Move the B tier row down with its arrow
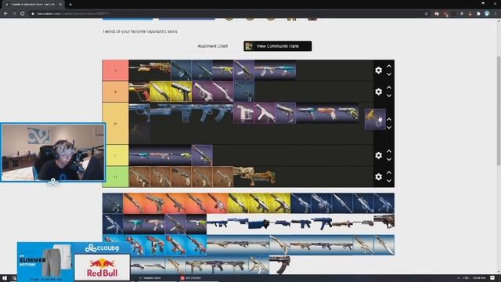The image size is (501, 282). (389, 127)
